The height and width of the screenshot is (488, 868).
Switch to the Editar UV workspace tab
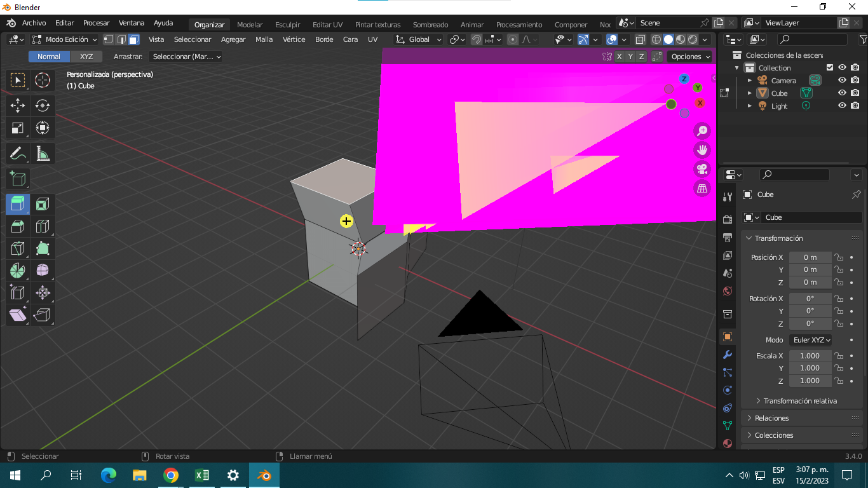pos(327,25)
